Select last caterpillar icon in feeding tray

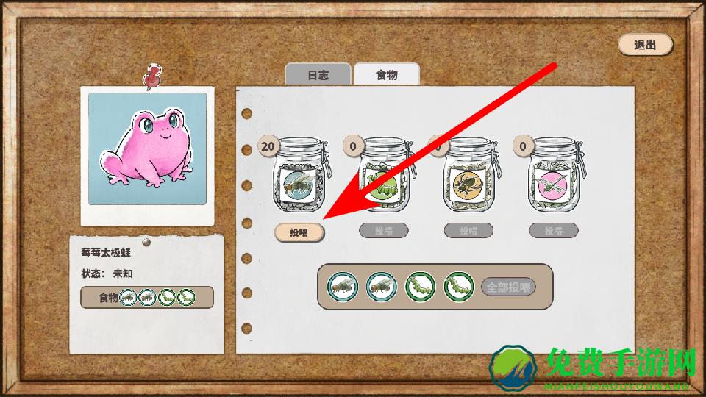459,287
